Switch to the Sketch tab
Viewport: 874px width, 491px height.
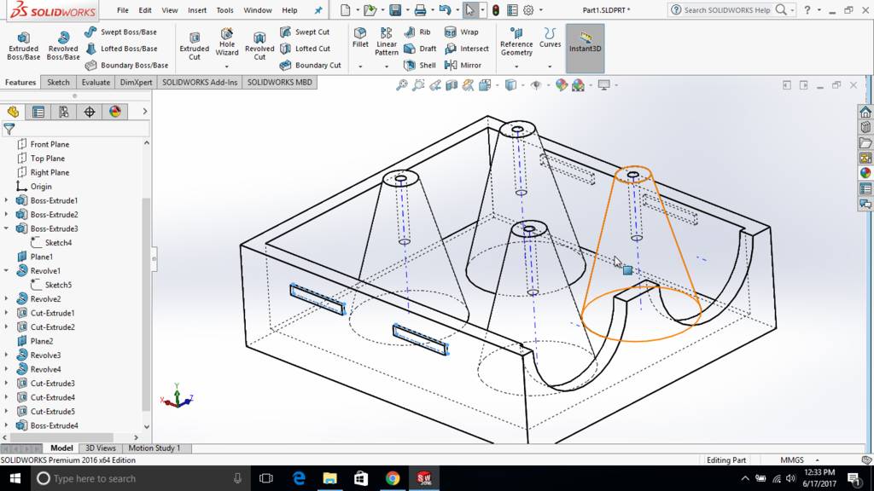(58, 83)
